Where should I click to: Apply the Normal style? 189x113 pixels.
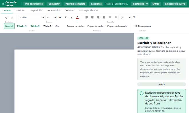tap(9, 26)
